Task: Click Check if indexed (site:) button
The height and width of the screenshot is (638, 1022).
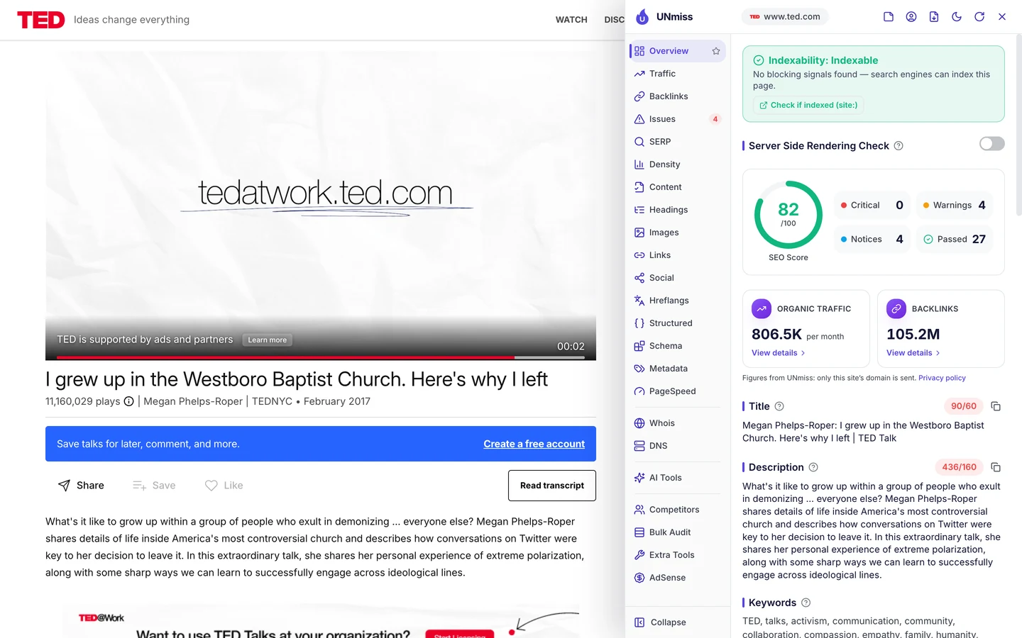Action: tap(808, 105)
